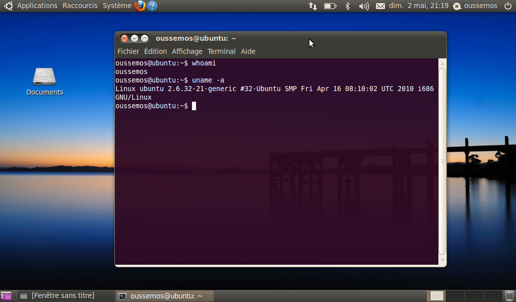Viewport: 516px width, 302px height.
Task: Click the trash icon in bottom panel
Action: tap(509, 296)
